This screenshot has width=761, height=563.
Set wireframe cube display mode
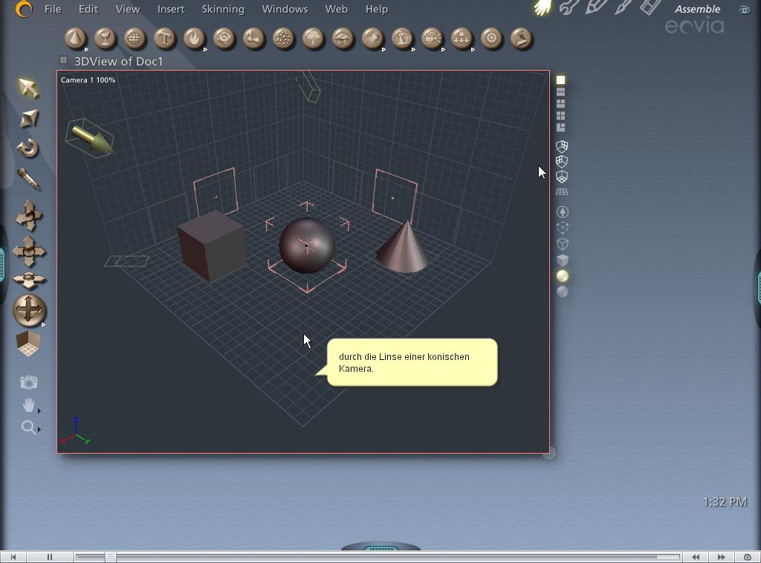coord(563,244)
